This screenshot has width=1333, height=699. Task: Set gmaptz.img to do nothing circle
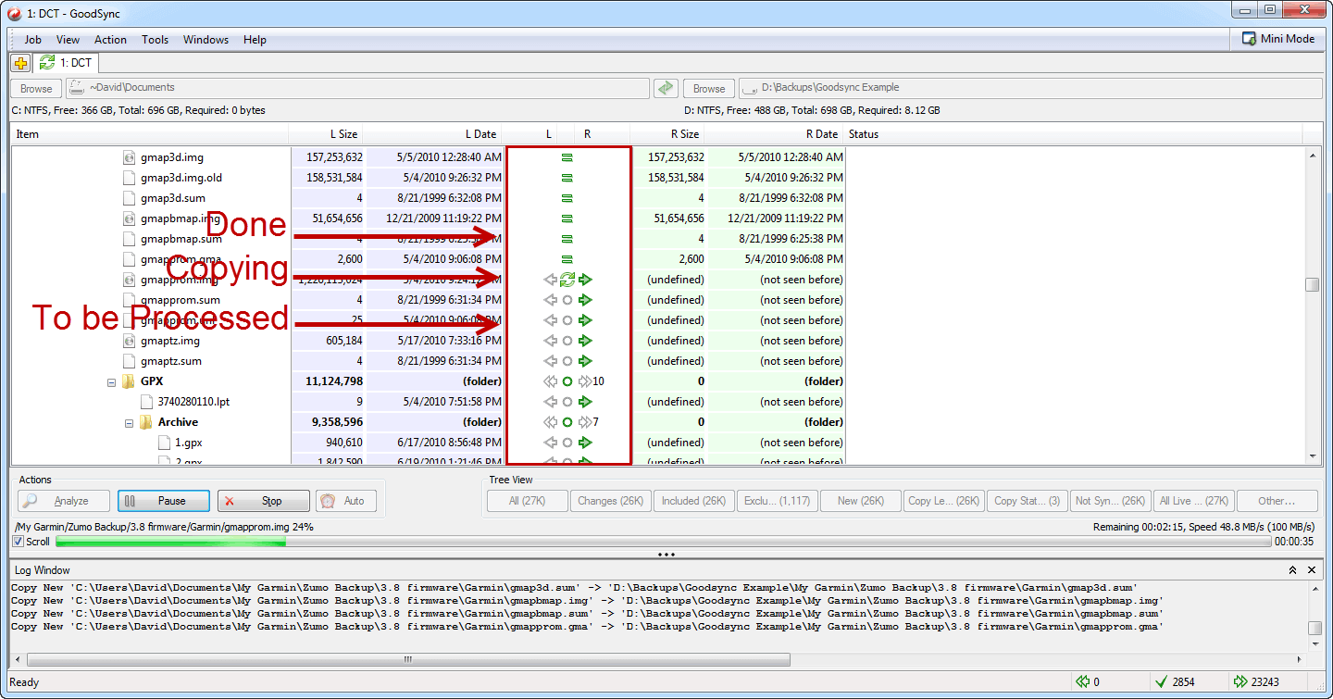pos(567,341)
